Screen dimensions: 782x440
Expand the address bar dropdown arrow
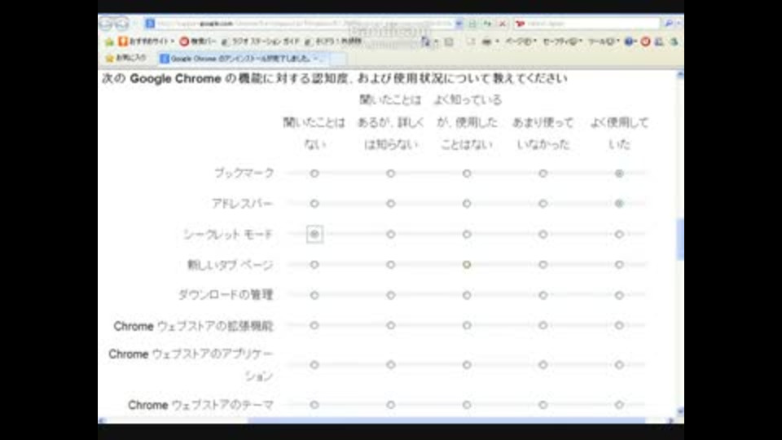coord(459,24)
